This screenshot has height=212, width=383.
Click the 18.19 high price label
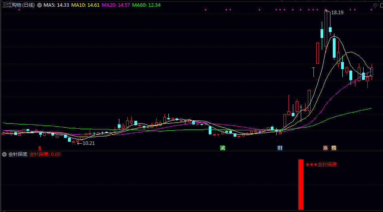click(337, 13)
